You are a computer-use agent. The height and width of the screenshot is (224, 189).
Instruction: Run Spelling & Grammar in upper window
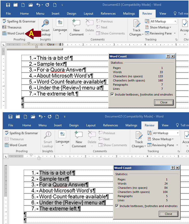19,21
